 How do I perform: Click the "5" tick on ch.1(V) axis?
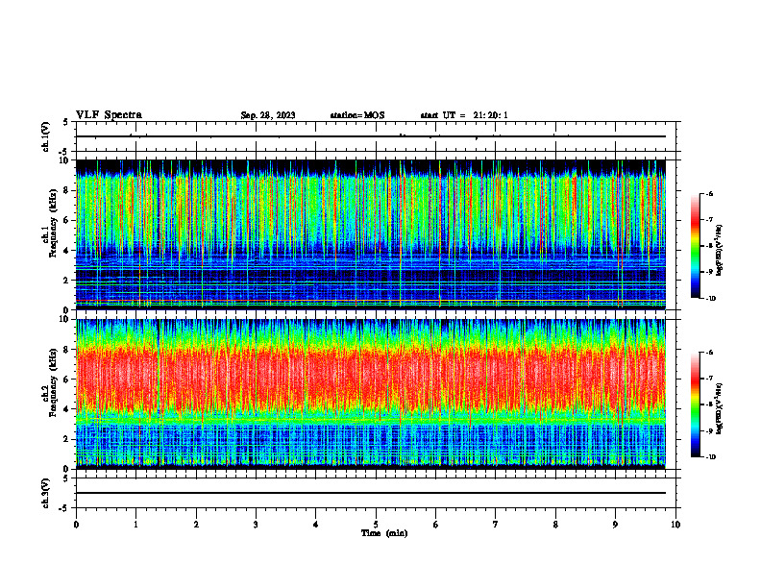[x=65, y=122]
